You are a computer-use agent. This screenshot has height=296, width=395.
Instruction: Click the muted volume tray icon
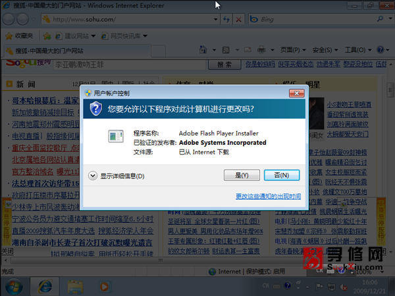click(343, 287)
